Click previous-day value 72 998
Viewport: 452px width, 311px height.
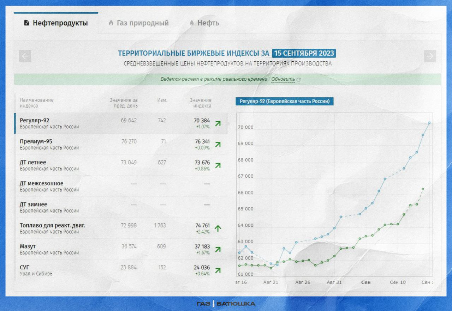(129, 225)
